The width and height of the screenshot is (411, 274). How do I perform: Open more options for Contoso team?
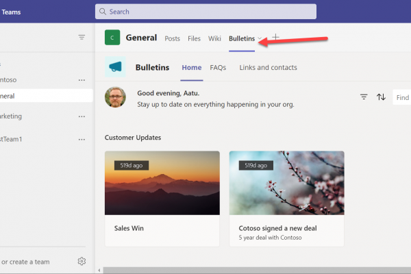tap(82, 80)
